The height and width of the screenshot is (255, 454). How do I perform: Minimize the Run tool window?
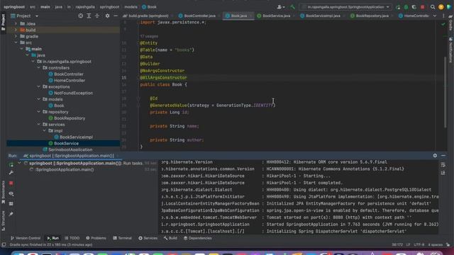(443, 156)
